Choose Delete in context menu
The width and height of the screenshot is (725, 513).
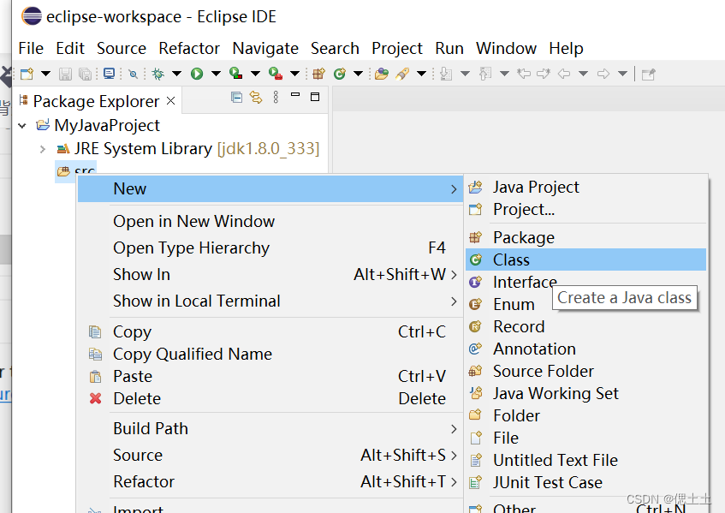pyautogui.click(x=270, y=398)
